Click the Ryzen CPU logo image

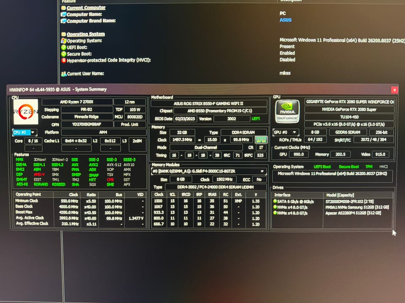coord(26,112)
